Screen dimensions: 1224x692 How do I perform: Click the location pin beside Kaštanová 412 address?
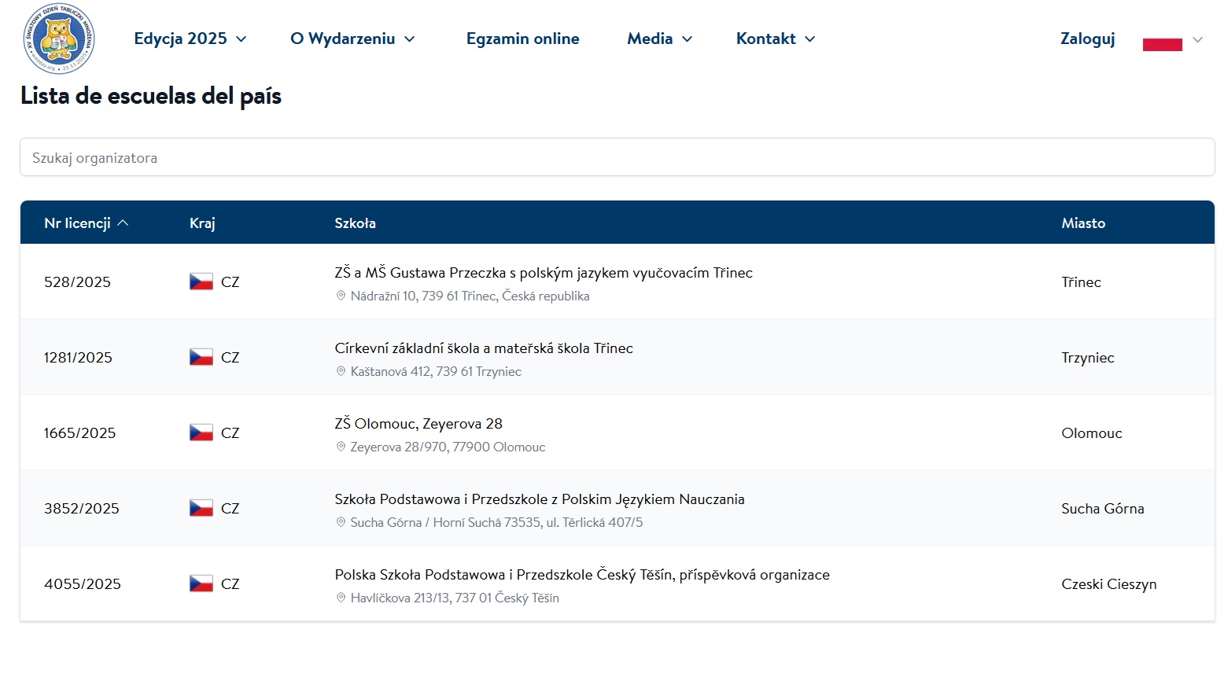point(341,372)
